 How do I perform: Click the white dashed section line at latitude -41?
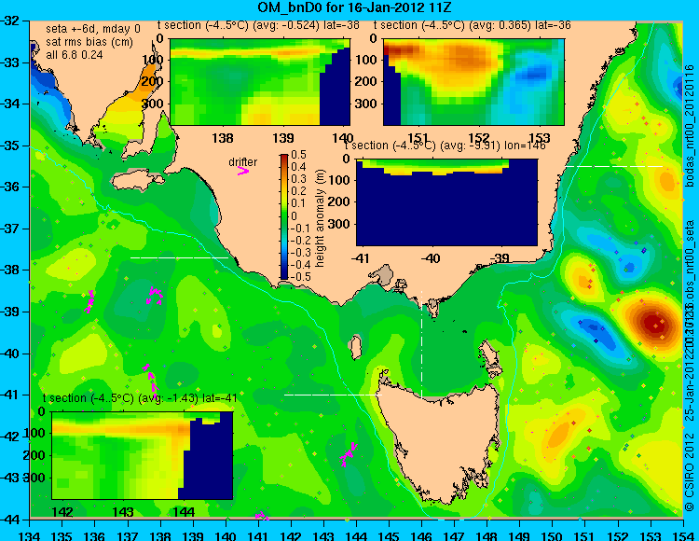333,395
